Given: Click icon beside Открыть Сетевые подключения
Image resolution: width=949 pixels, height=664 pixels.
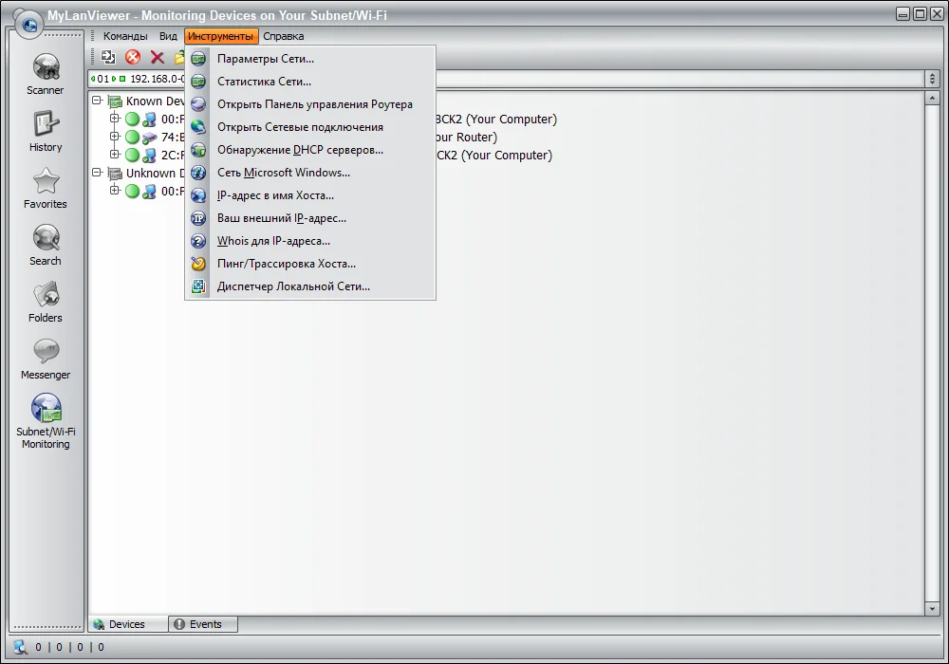Looking at the screenshot, I should pyautogui.click(x=198, y=127).
